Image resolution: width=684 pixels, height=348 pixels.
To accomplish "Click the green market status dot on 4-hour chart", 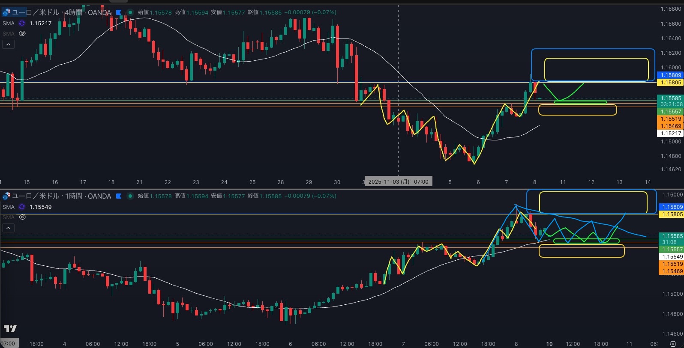I will pos(130,12).
